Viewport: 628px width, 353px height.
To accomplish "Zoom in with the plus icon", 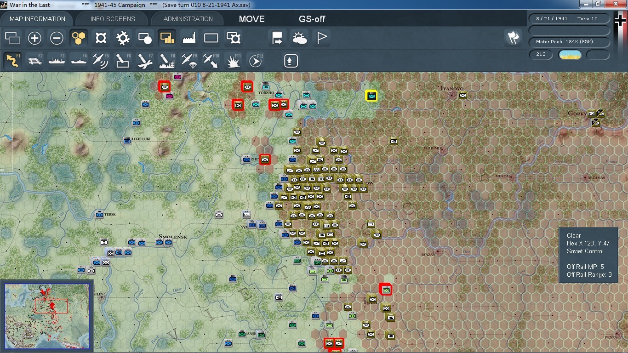I will tap(34, 38).
